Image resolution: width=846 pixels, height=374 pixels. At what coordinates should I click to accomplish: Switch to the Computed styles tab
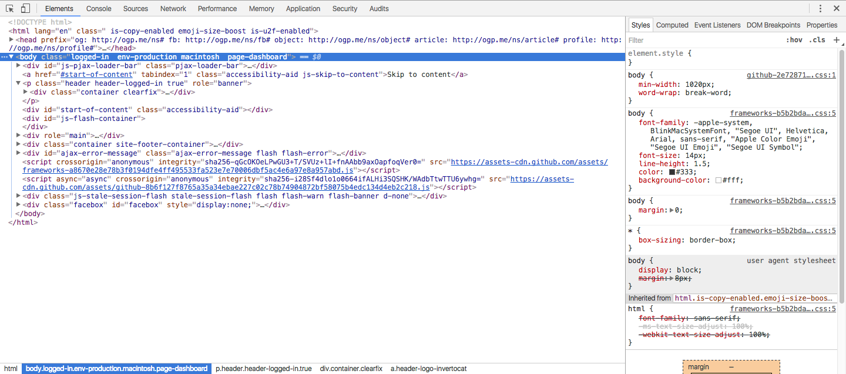[672, 25]
